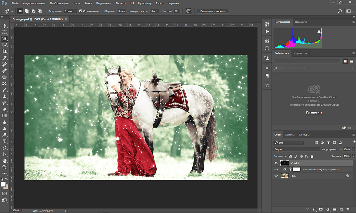Select the Crop tool
The image size is (356, 213).
[4, 51]
